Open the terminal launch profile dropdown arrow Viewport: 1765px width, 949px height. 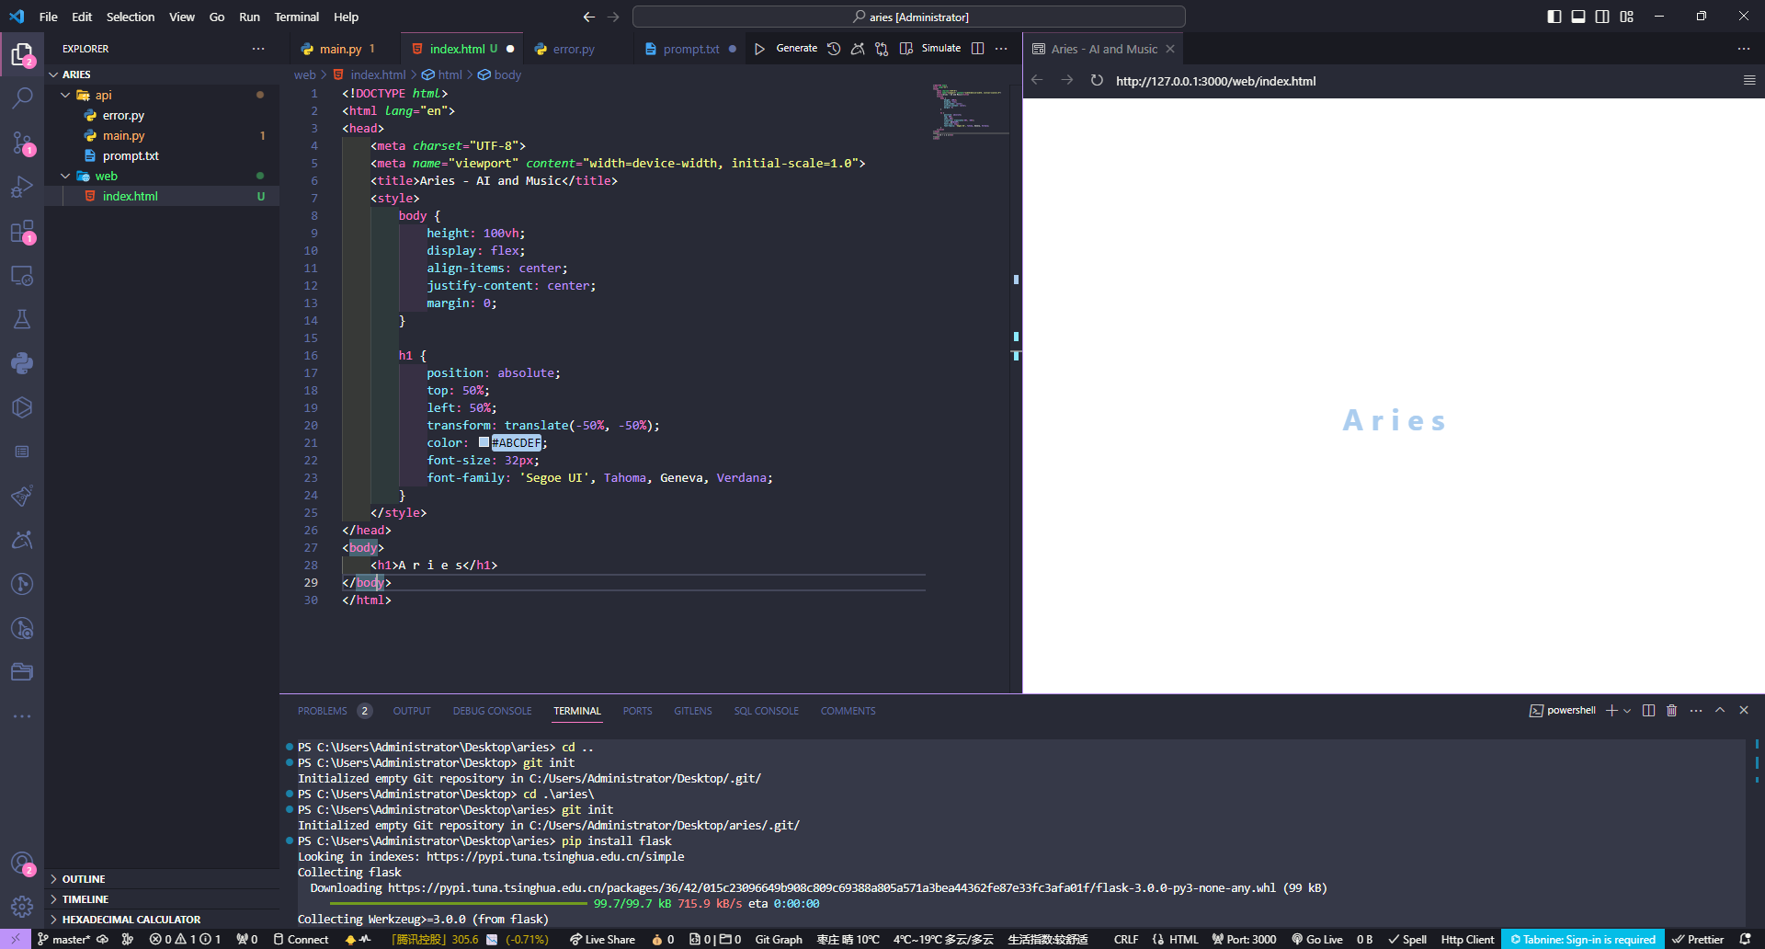coord(1627,711)
